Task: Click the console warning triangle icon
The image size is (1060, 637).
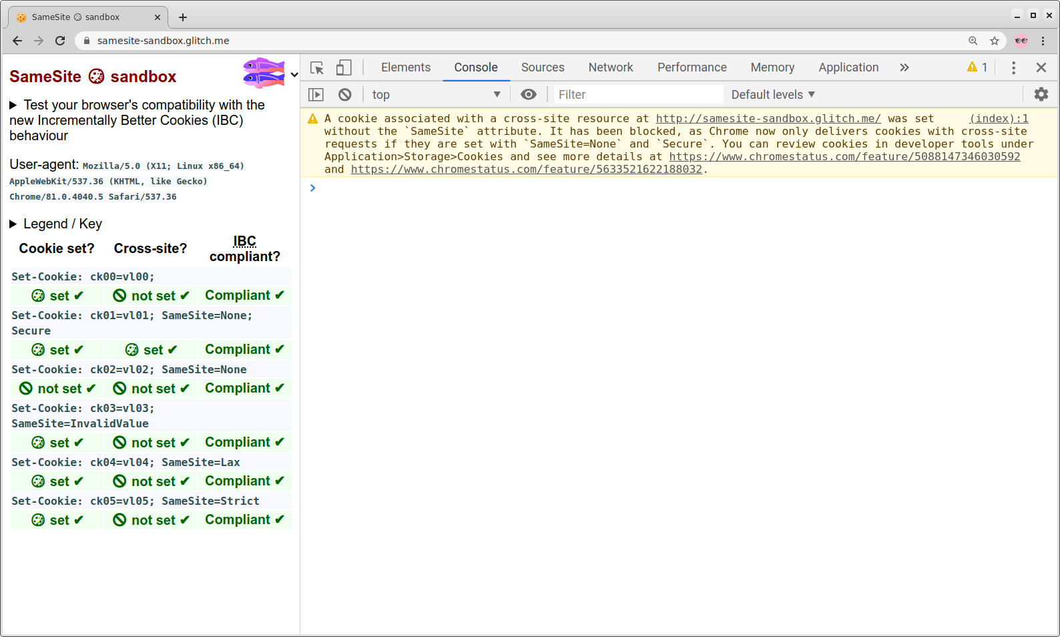Action: click(312, 119)
